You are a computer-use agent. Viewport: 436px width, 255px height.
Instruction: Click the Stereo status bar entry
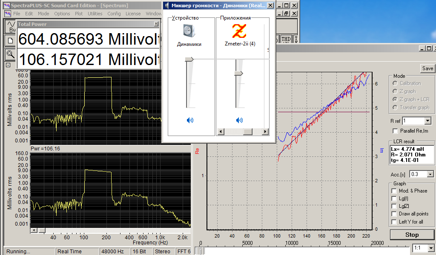[164, 252]
